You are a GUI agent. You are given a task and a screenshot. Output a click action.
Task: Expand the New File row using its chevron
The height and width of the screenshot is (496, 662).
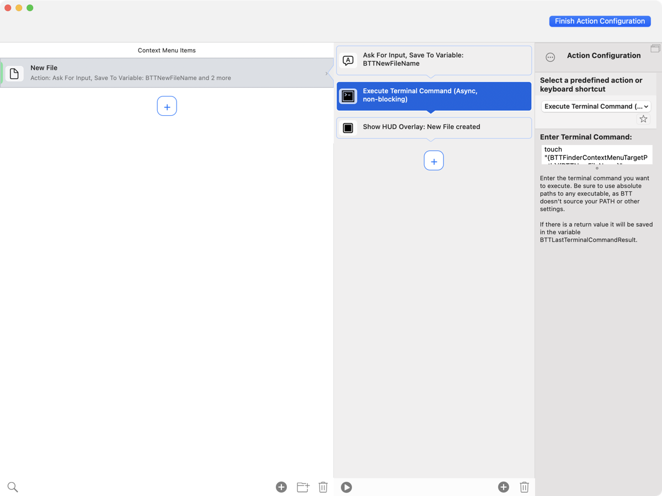tap(327, 72)
